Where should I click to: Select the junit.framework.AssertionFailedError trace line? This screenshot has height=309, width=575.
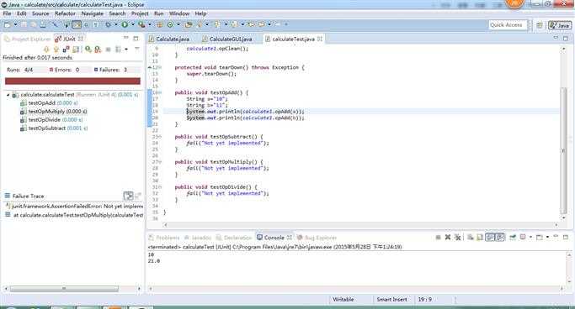point(74,207)
